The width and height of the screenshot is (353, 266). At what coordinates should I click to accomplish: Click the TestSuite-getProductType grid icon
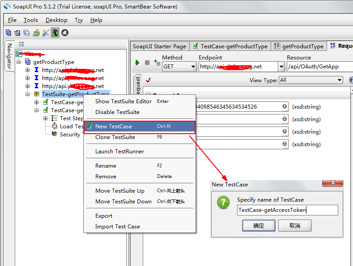(37, 94)
